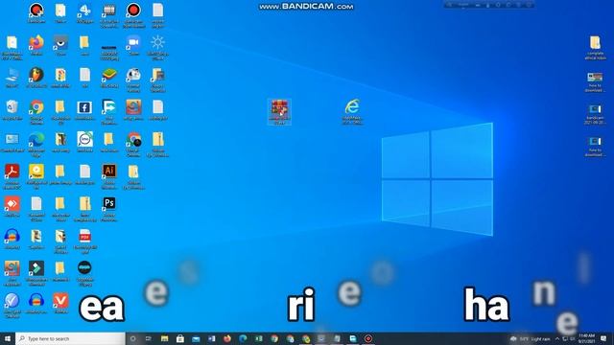The image size is (614, 345).
Task: Select the This PC desktop icon
Action: [x=12, y=78]
